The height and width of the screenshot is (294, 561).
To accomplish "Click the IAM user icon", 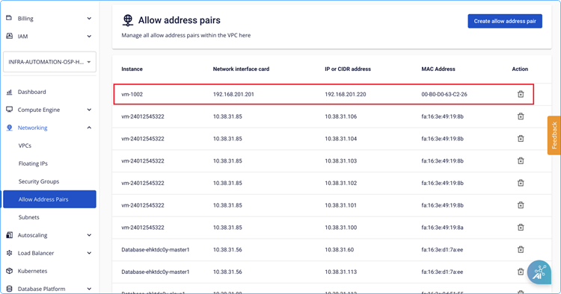I will coord(9,36).
